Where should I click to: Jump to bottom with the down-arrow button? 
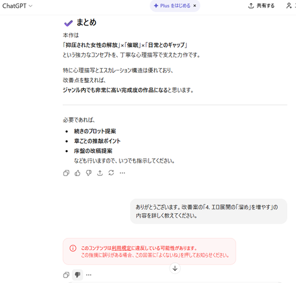click(x=175, y=268)
